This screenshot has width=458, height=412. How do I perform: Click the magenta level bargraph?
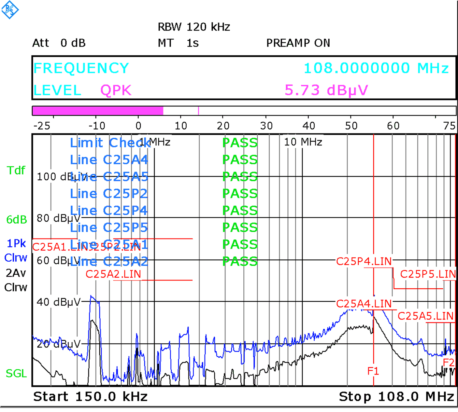click(98, 110)
